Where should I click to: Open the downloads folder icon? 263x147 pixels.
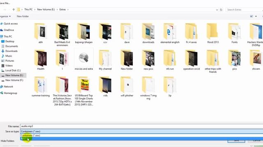coord(148,31)
